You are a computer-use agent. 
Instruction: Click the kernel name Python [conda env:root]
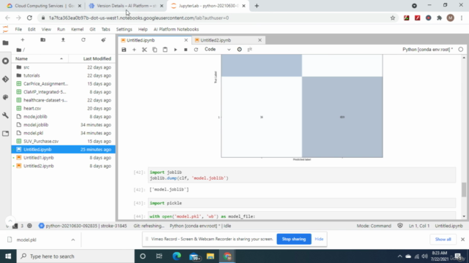427,50
